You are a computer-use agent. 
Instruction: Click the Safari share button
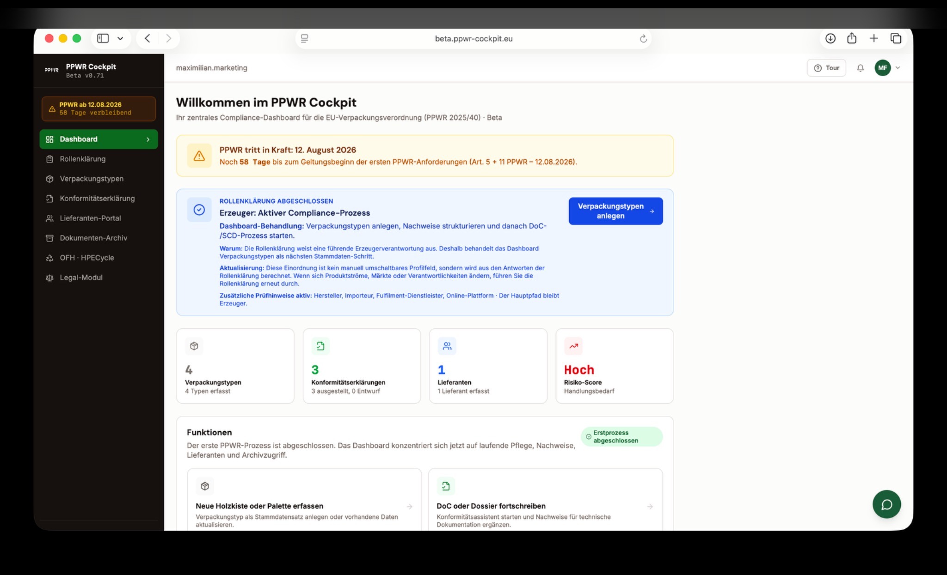852,38
